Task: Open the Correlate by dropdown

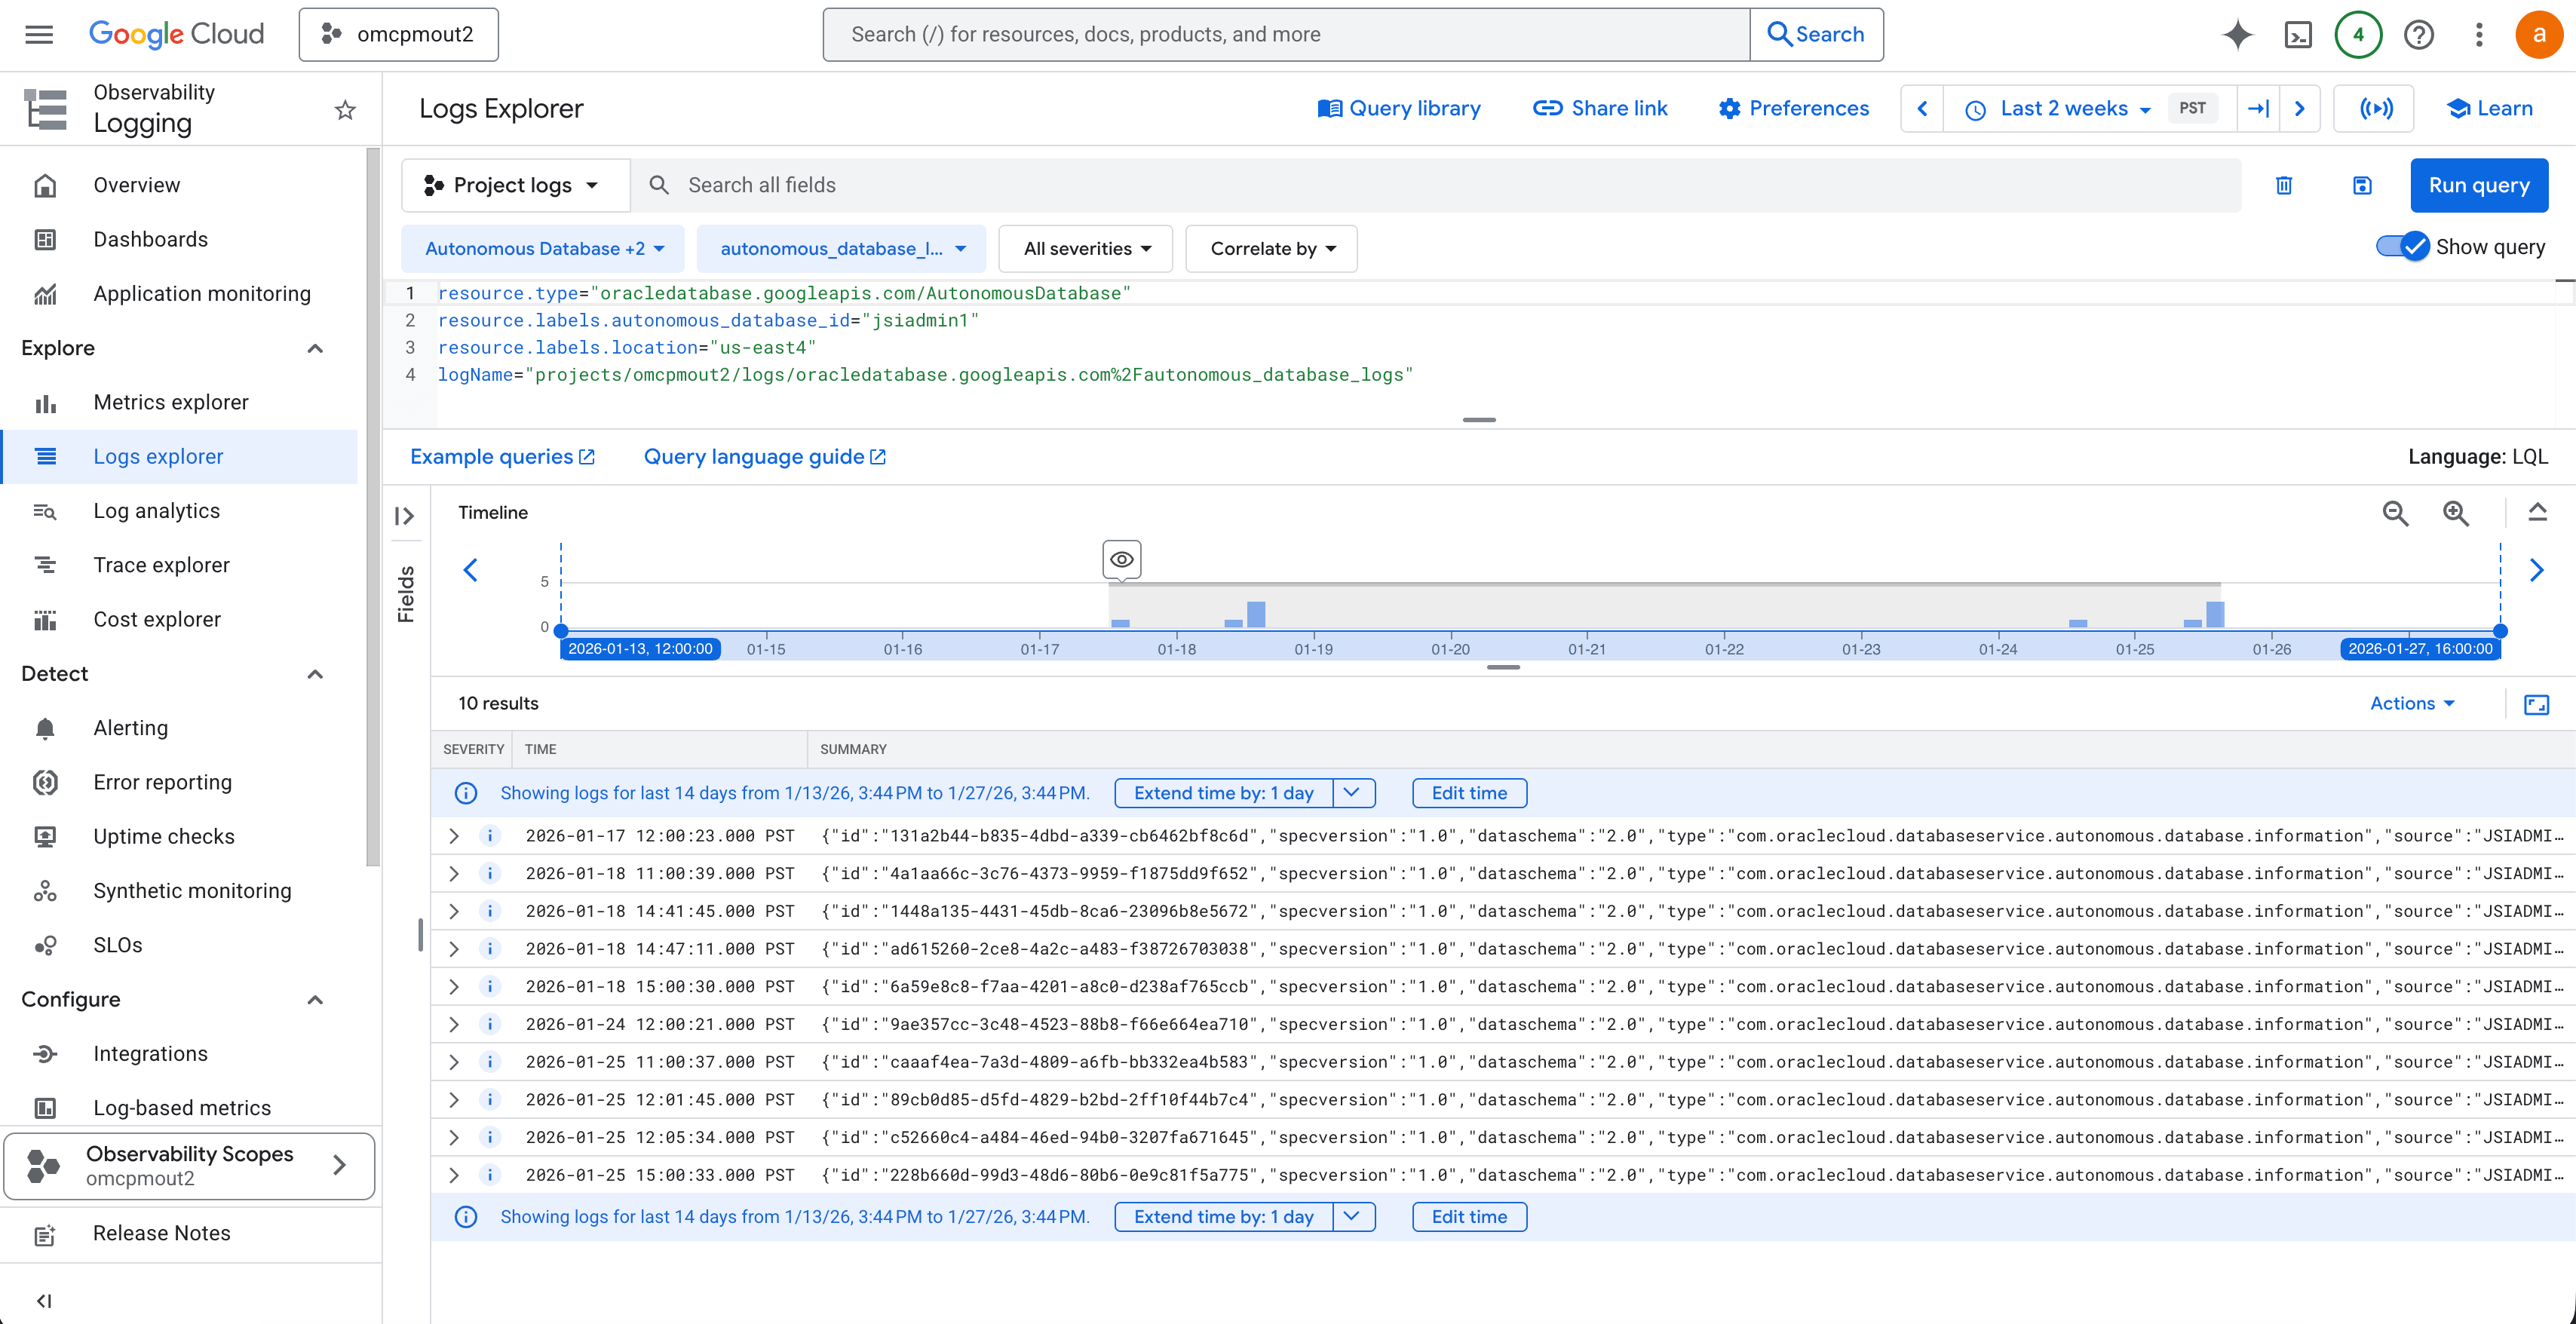Action: [x=1270, y=248]
